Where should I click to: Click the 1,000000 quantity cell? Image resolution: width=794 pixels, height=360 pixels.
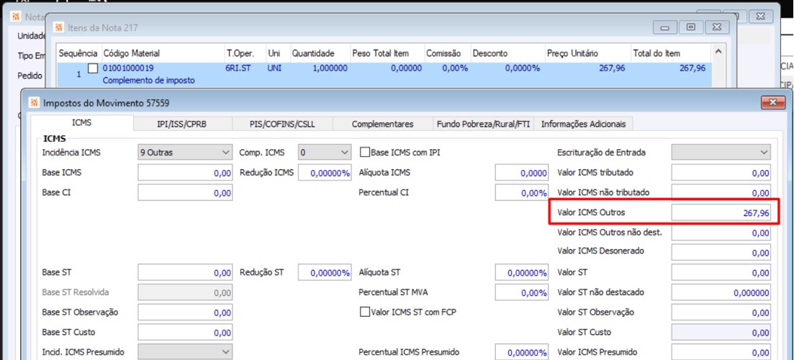pyautogui.click(x=330, y=68)
